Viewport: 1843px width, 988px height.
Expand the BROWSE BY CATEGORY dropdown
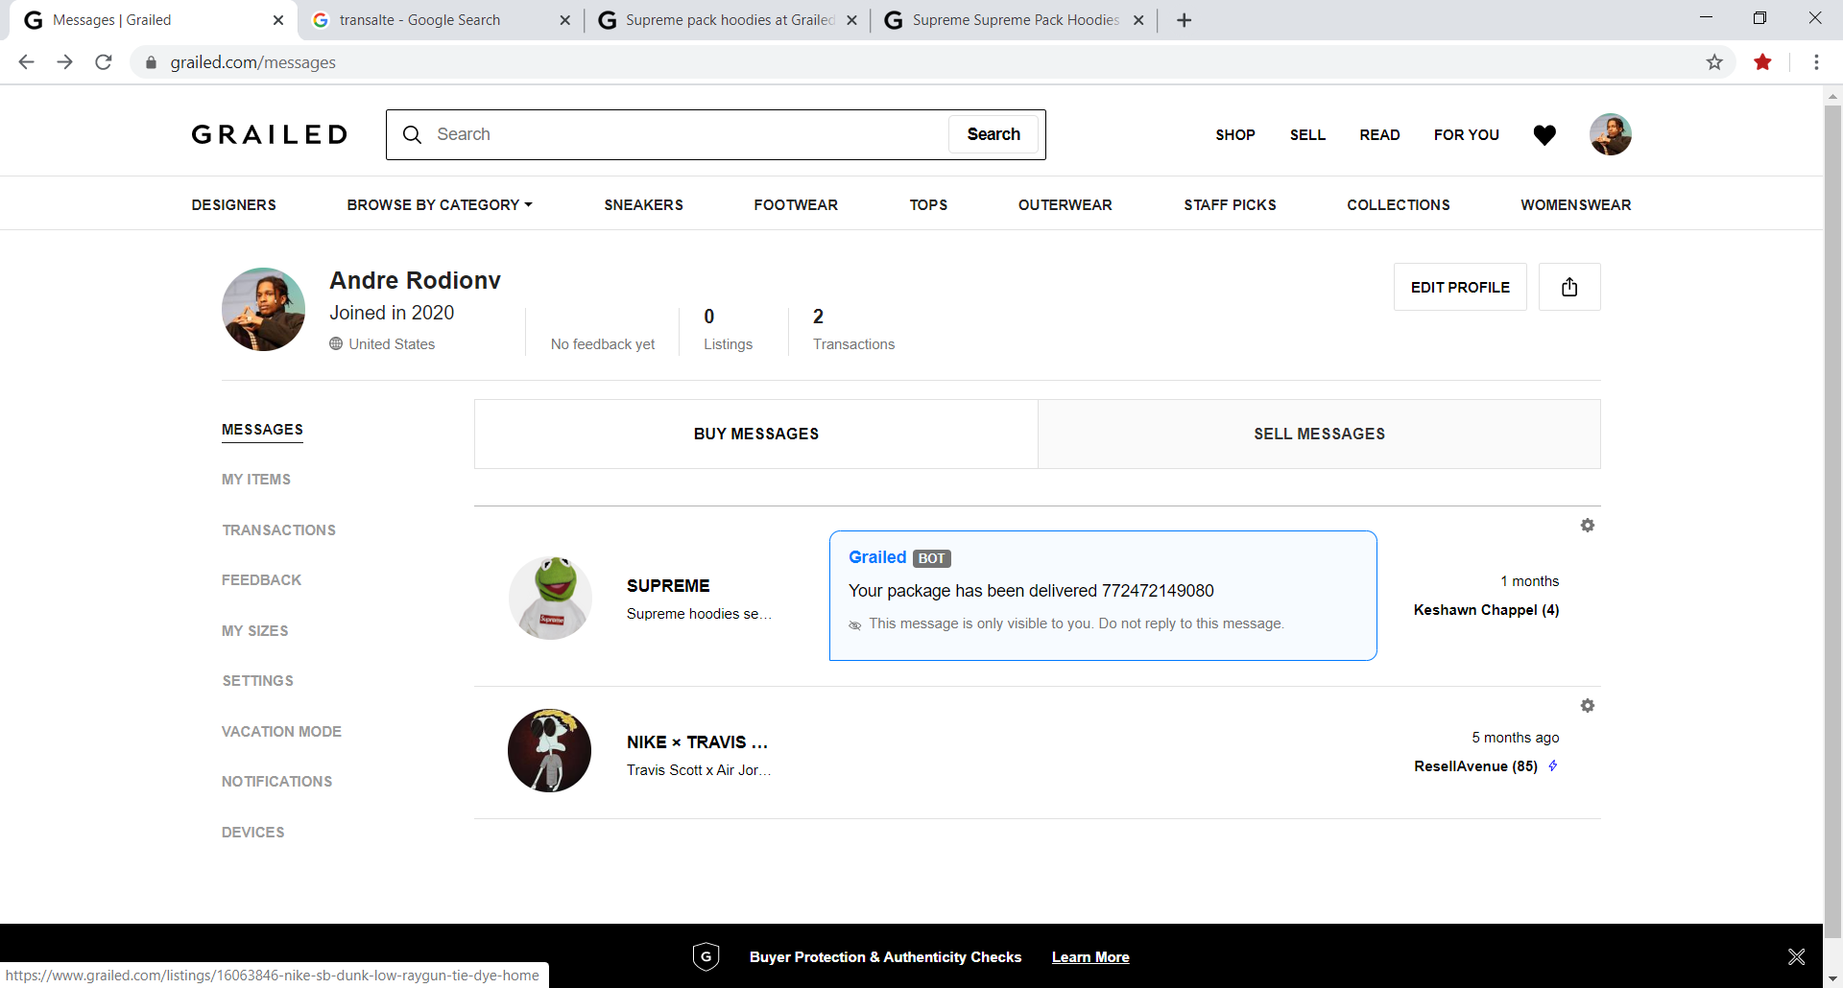[x=440, y=205]
